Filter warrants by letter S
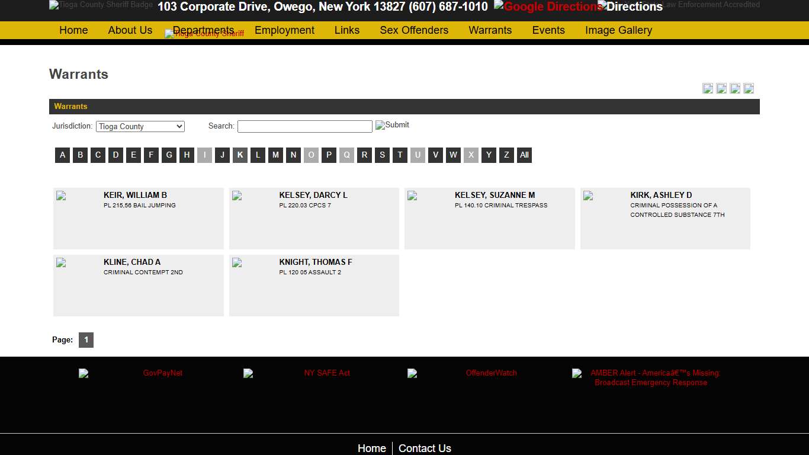Image resolution: width=809 pixels, height=455 pixels. (382, 155)
